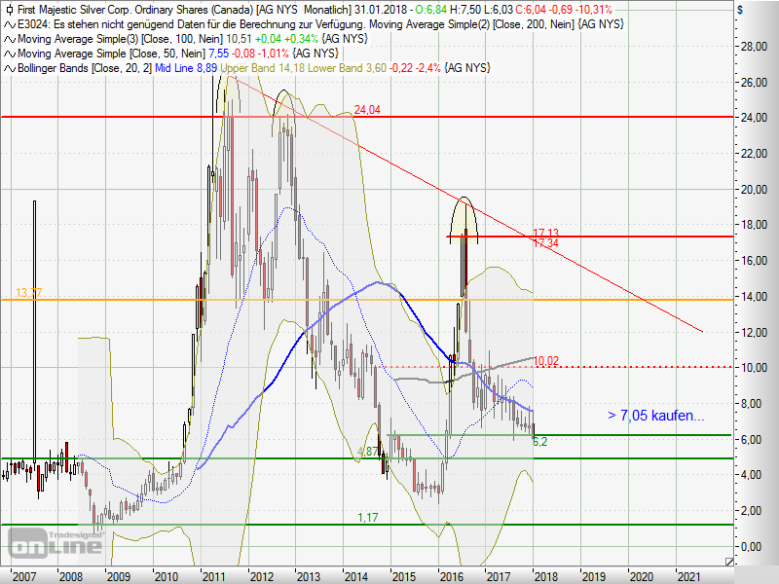Screen dimensions: 779x584
Task: Click the 20,00 price axis label
Action: click(x=753, y=189)
